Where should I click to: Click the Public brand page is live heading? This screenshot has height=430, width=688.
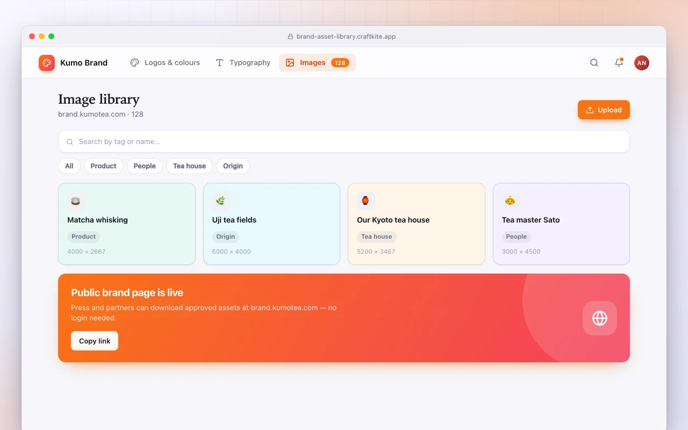coord(127,293)
